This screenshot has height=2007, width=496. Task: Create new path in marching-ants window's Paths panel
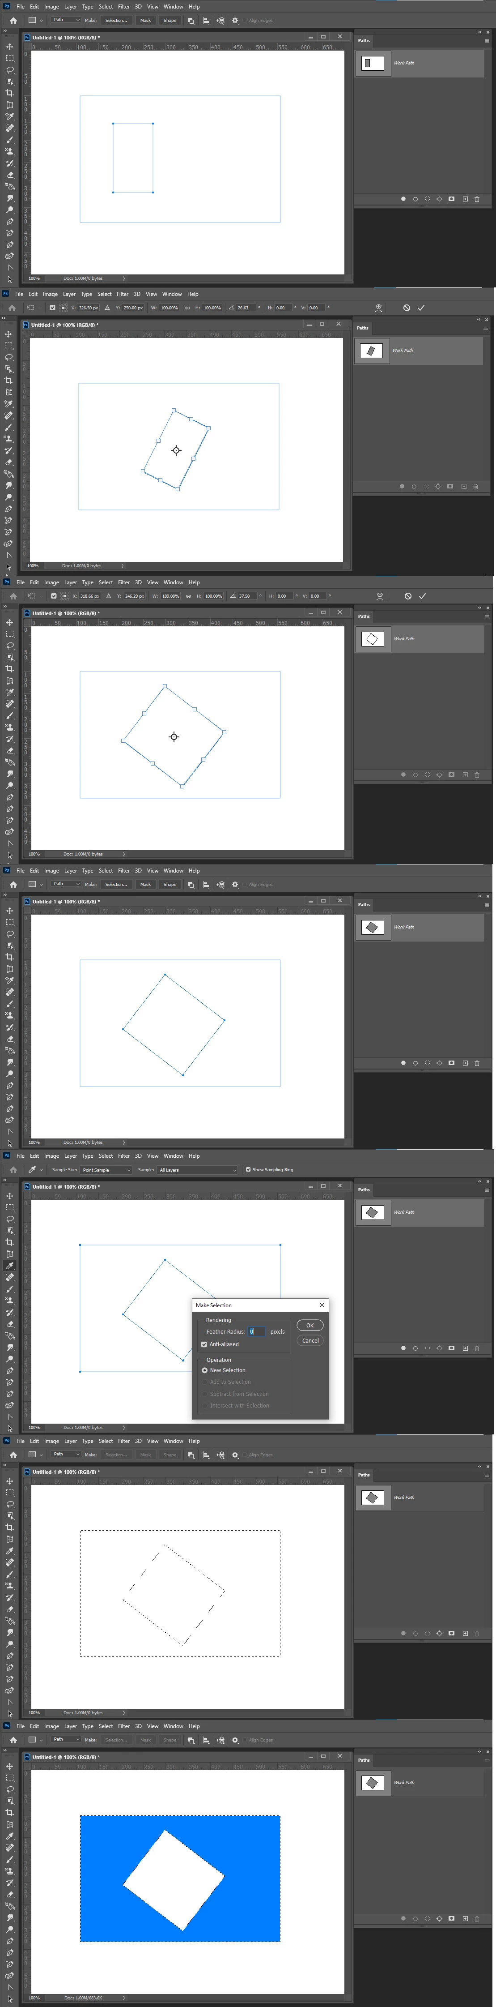[x=466, y=1633]
